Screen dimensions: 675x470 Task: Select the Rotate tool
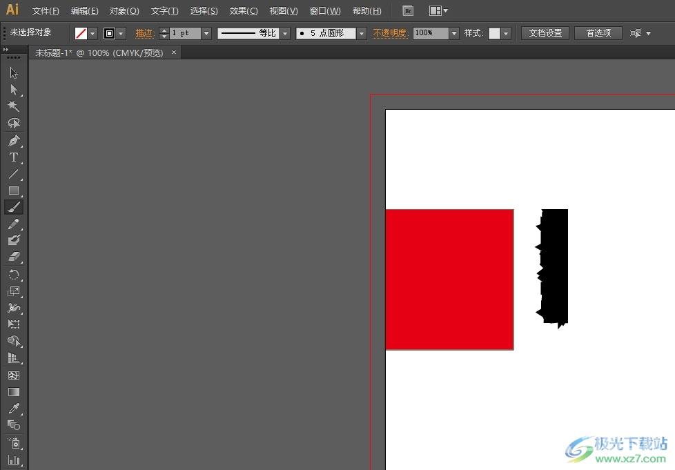pos(14,275)
